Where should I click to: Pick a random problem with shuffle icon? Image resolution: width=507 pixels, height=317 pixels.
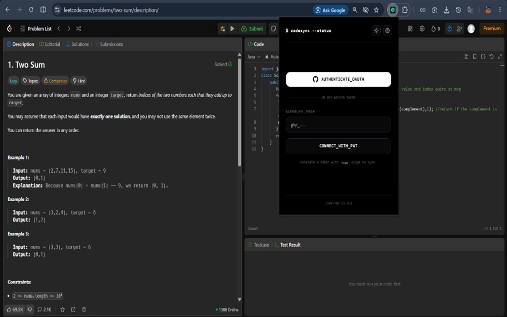click(x=78, y=29)
